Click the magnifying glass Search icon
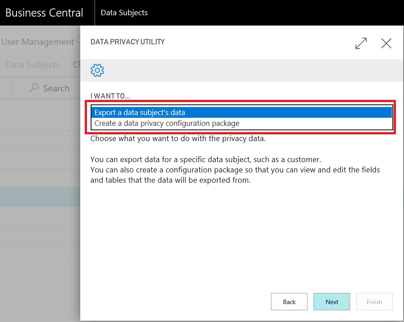This screenshot has width=404, height=322. 34,88
